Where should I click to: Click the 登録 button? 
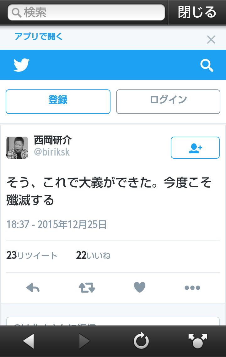click(x=58, y=102)
